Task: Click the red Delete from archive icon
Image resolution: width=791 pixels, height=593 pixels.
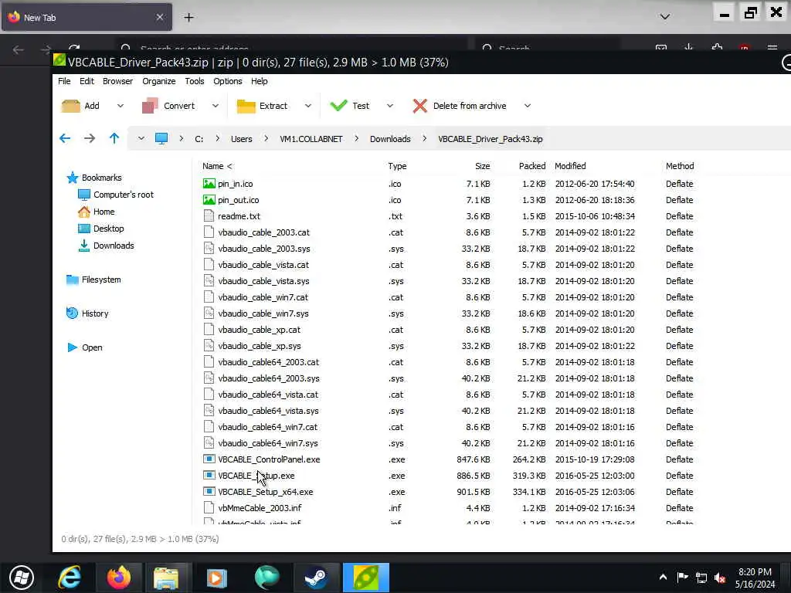Action: click(x=419, y=106)
